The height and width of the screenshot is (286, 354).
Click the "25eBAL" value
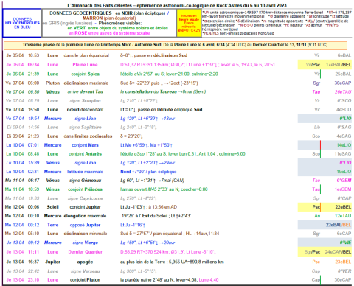[x=343, y=74]
